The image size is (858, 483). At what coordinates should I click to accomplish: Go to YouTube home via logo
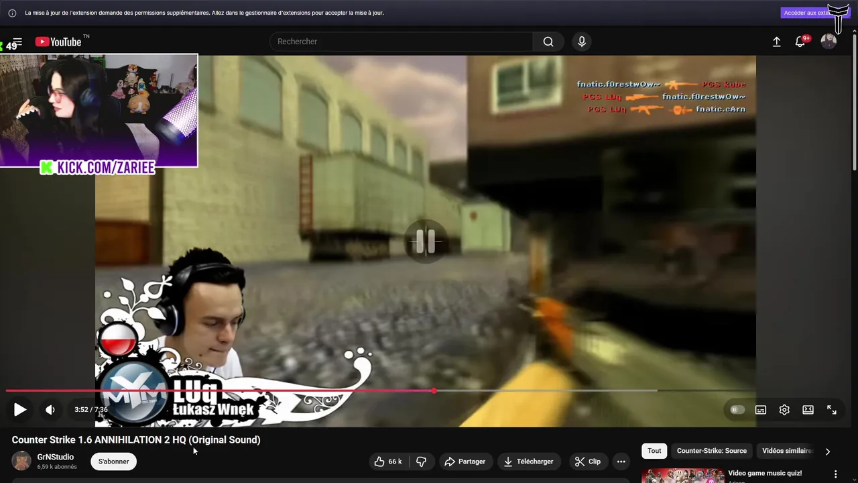58,42
